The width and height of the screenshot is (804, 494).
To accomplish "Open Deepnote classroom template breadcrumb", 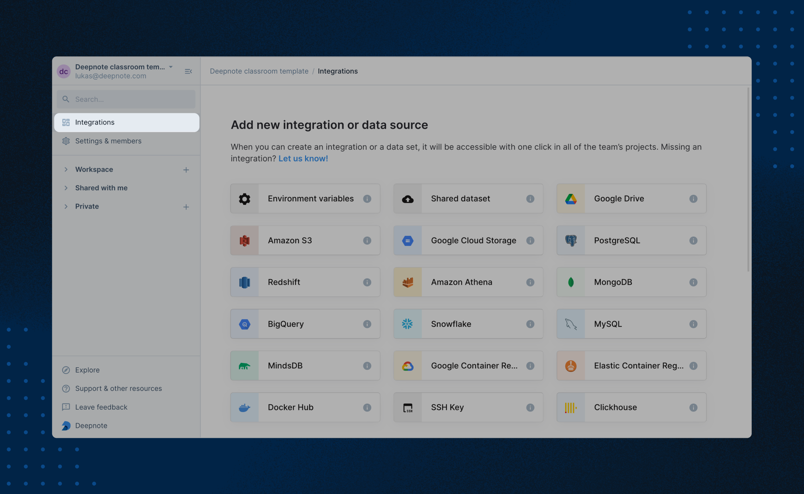I will (259, 71).
